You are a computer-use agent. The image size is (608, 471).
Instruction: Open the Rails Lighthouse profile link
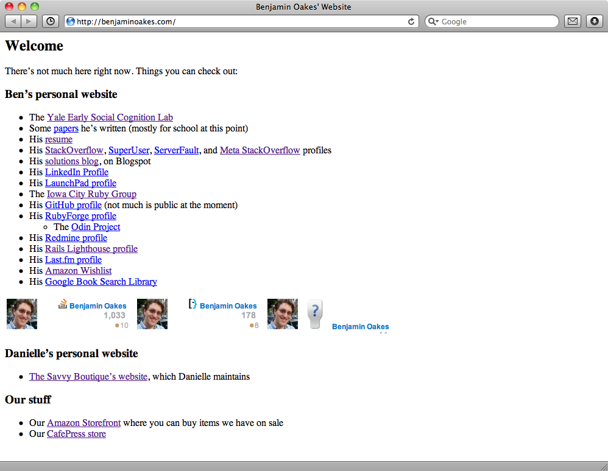(91, 249)
